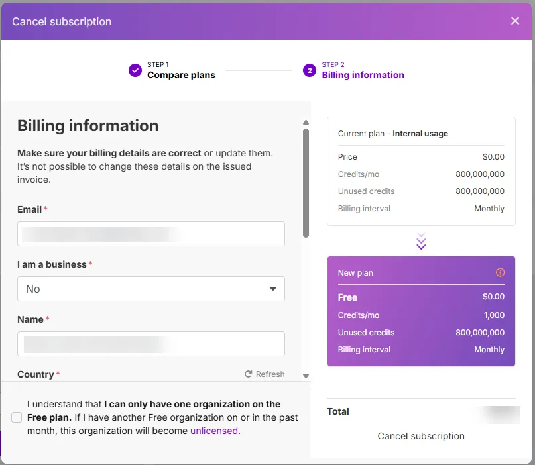The height and width of the screenshot is (465, 535).
Task: Click the Cancel subscription button
Action: (x=421, y=436)
